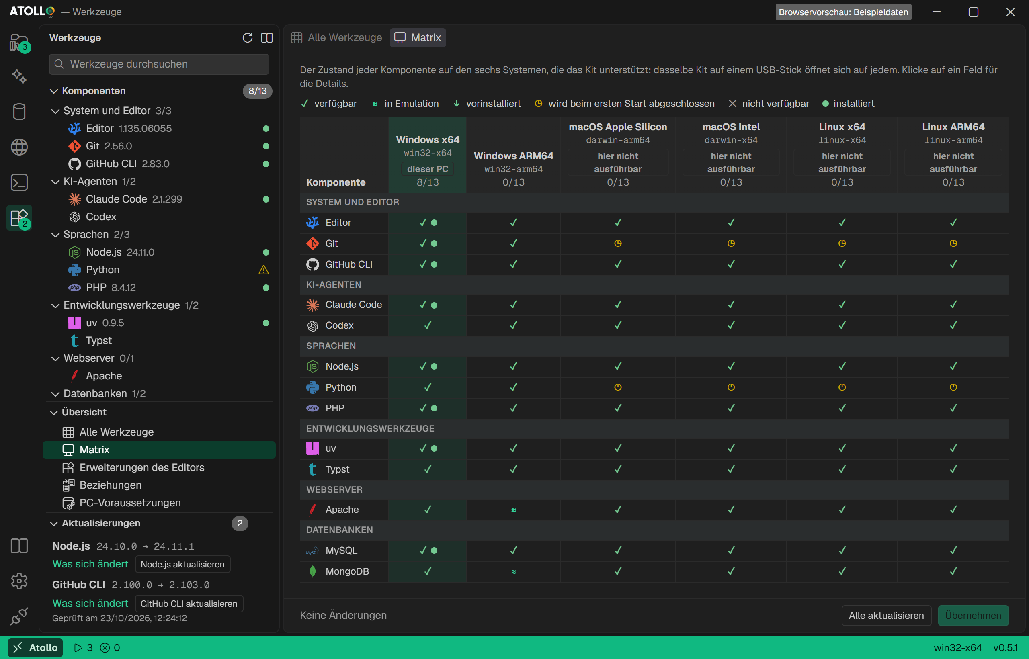Viewport: 1029px width, 659px height.
Task: Open the projects icon with badge 3
Action: (x=19, y=43)
